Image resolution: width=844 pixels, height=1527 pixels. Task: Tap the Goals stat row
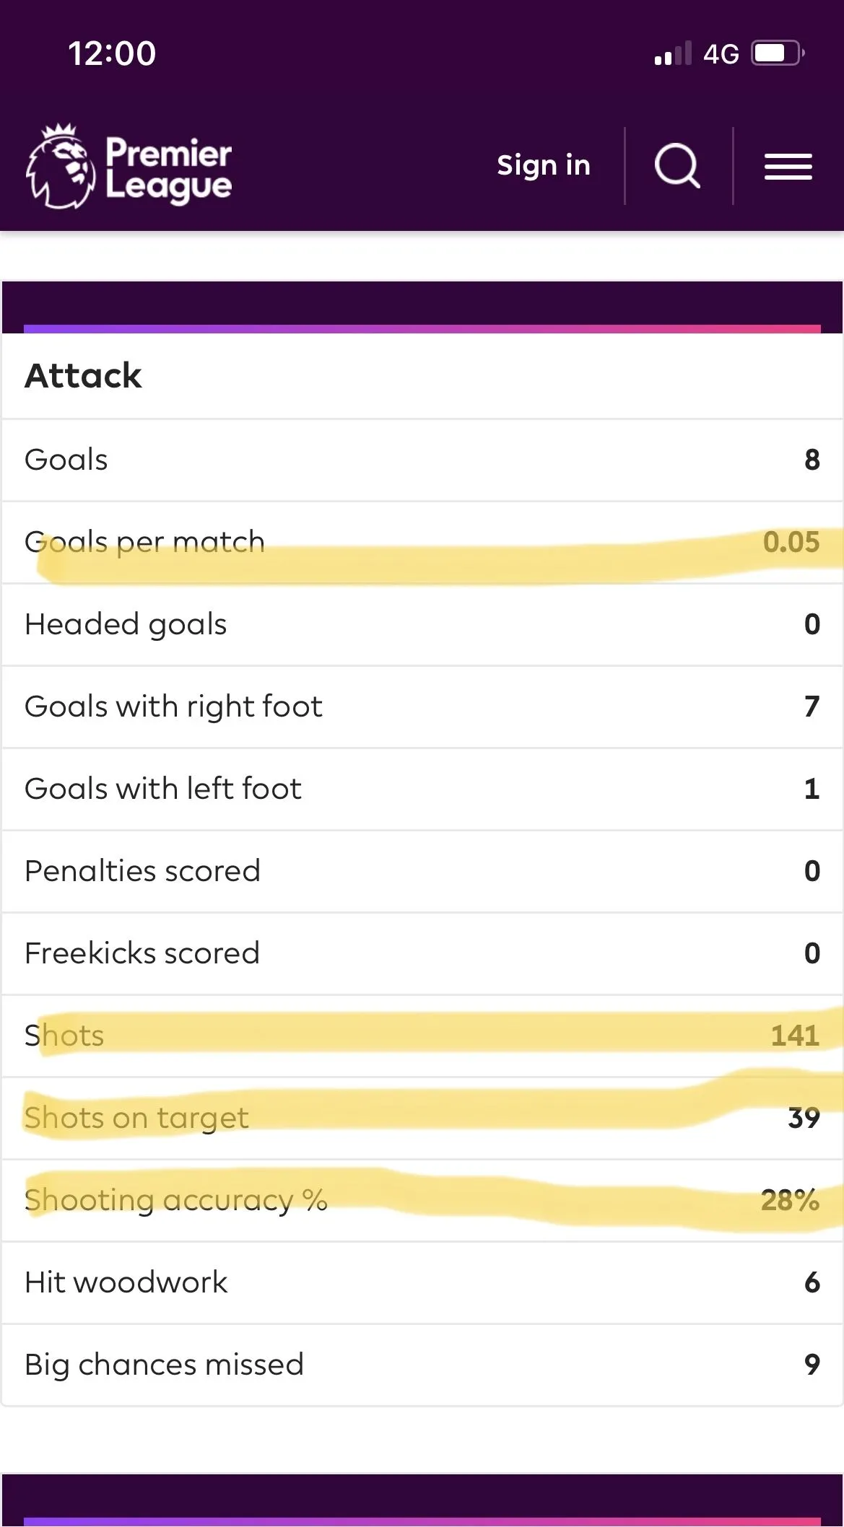tap(422, 460)
